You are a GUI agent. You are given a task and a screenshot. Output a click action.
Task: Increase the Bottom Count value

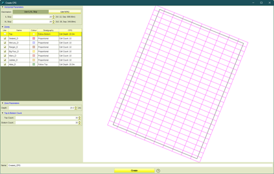[80, 122]
